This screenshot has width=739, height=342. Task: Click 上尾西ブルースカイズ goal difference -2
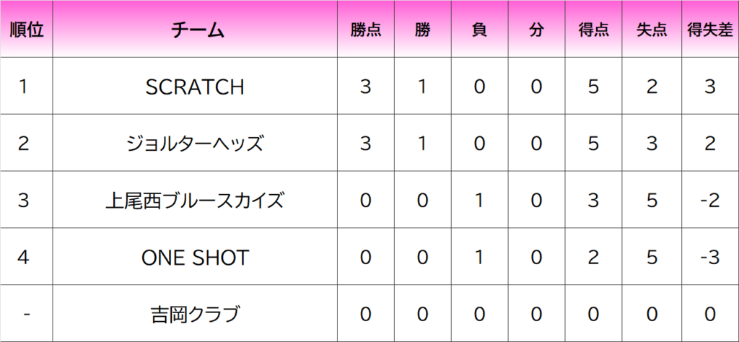coord(710,200)
